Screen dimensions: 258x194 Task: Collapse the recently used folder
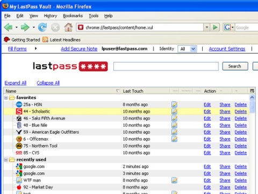click(x=6, y=160)
